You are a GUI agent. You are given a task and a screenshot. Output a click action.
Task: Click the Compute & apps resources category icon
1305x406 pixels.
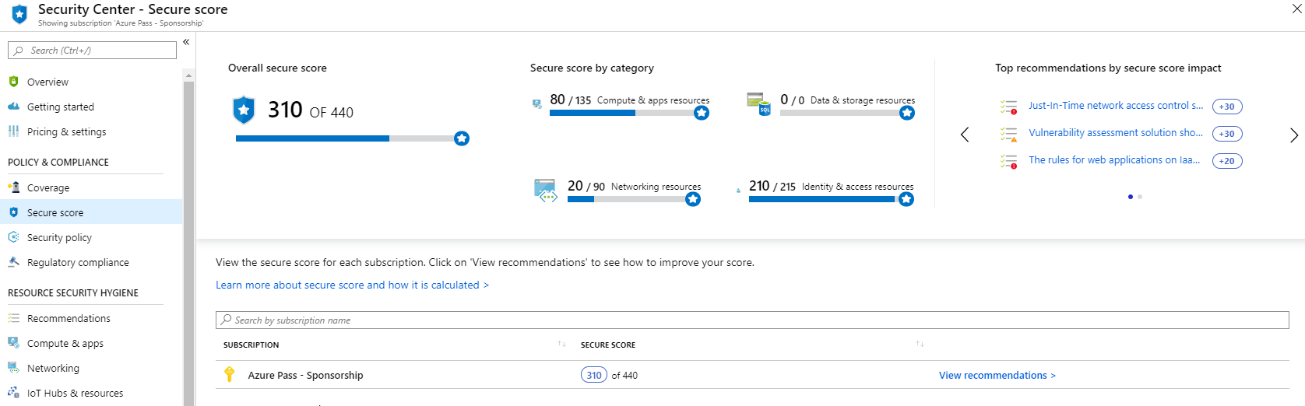537,103
